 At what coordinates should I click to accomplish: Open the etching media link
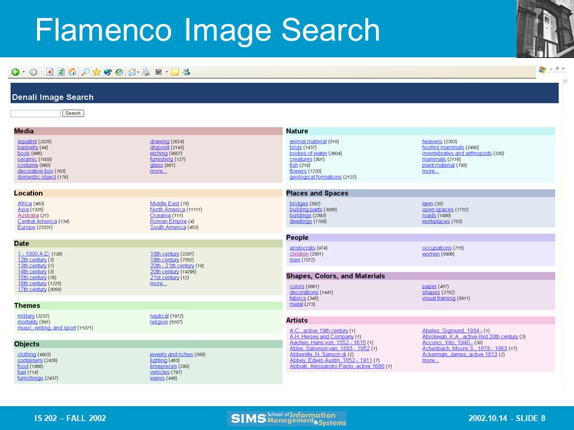tap(158, 153)
